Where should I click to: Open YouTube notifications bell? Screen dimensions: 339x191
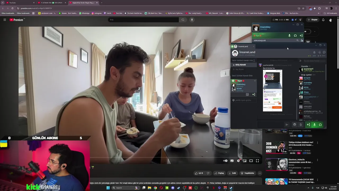coord(323,20)
